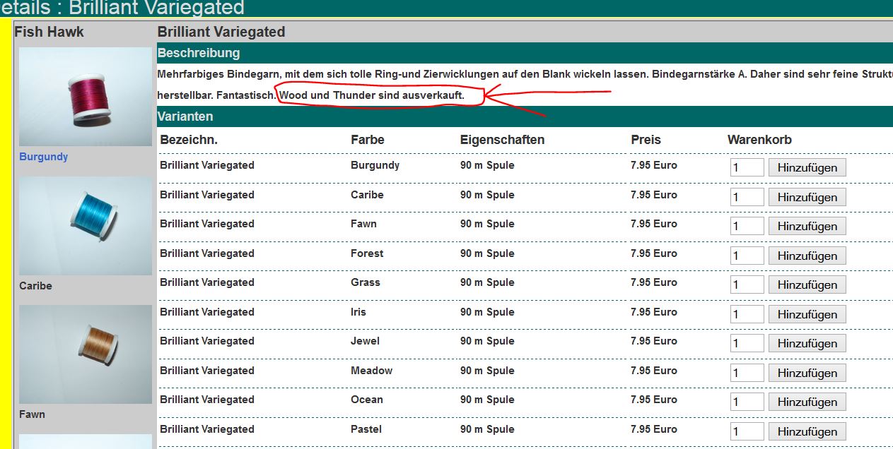Click the Jewel row quantity box

click(x=747, y=344)
